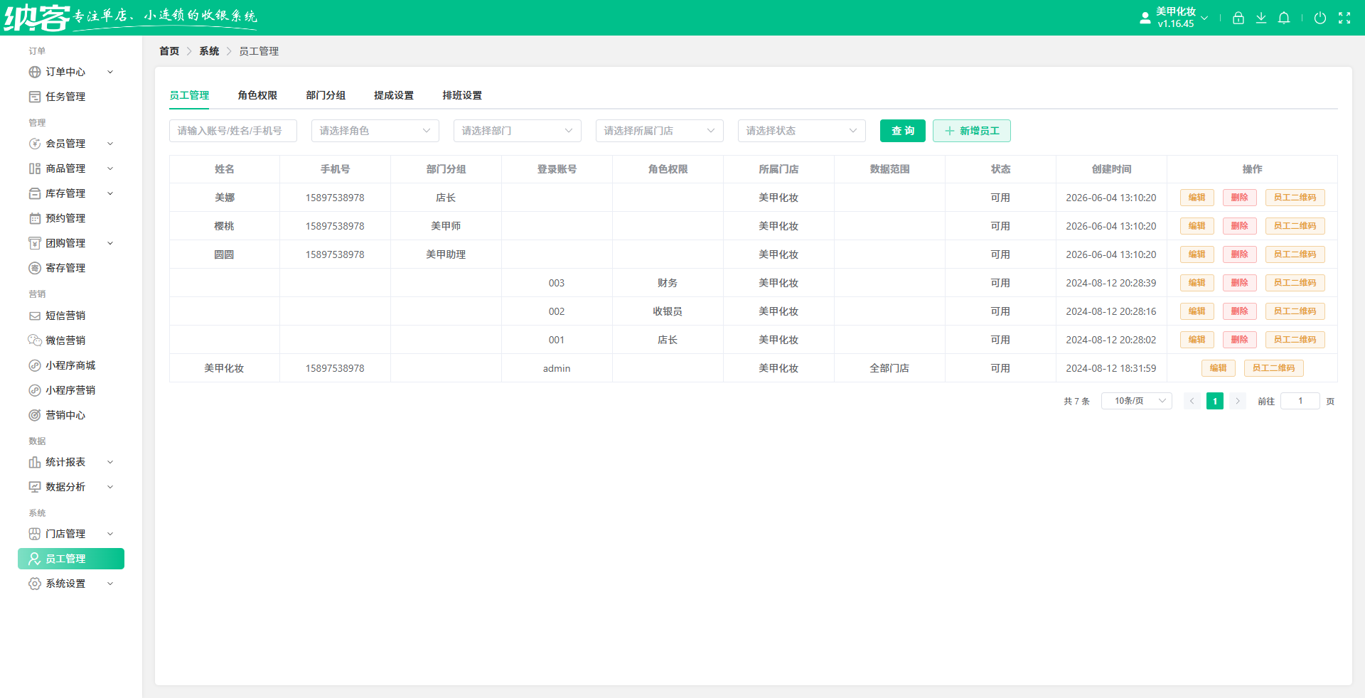The image size is (1365, 698).
Task: Switch to the 角色权限 tab
Action: (x=257, y=95)
